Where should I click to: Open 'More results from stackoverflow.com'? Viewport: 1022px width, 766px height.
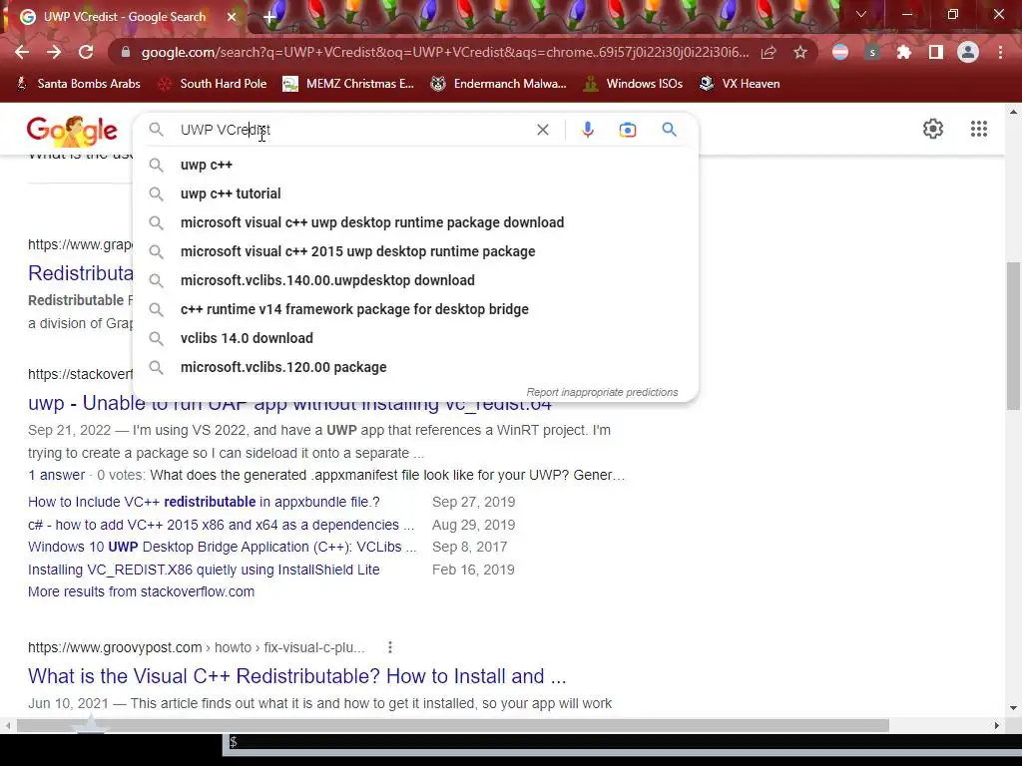coord(141,591)
